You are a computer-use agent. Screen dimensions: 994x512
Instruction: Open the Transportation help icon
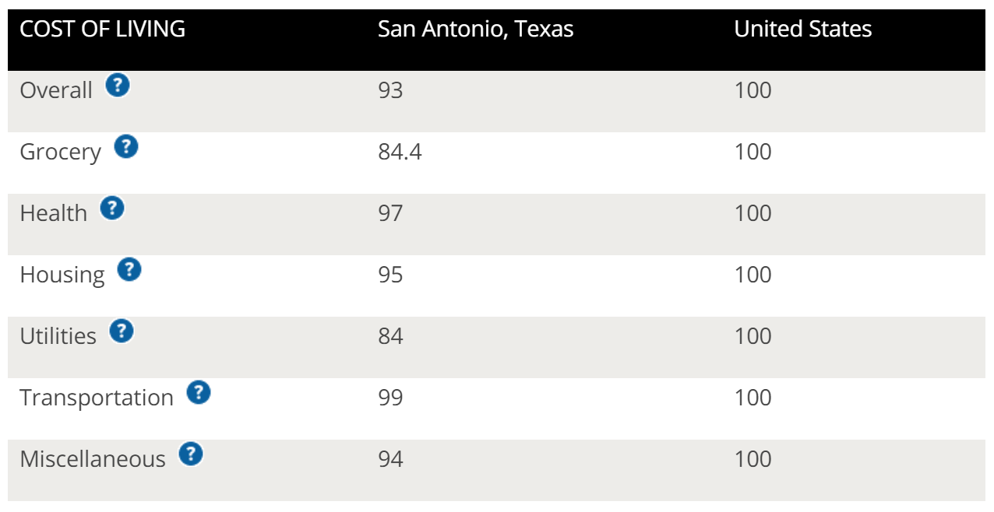pos(199,393)
